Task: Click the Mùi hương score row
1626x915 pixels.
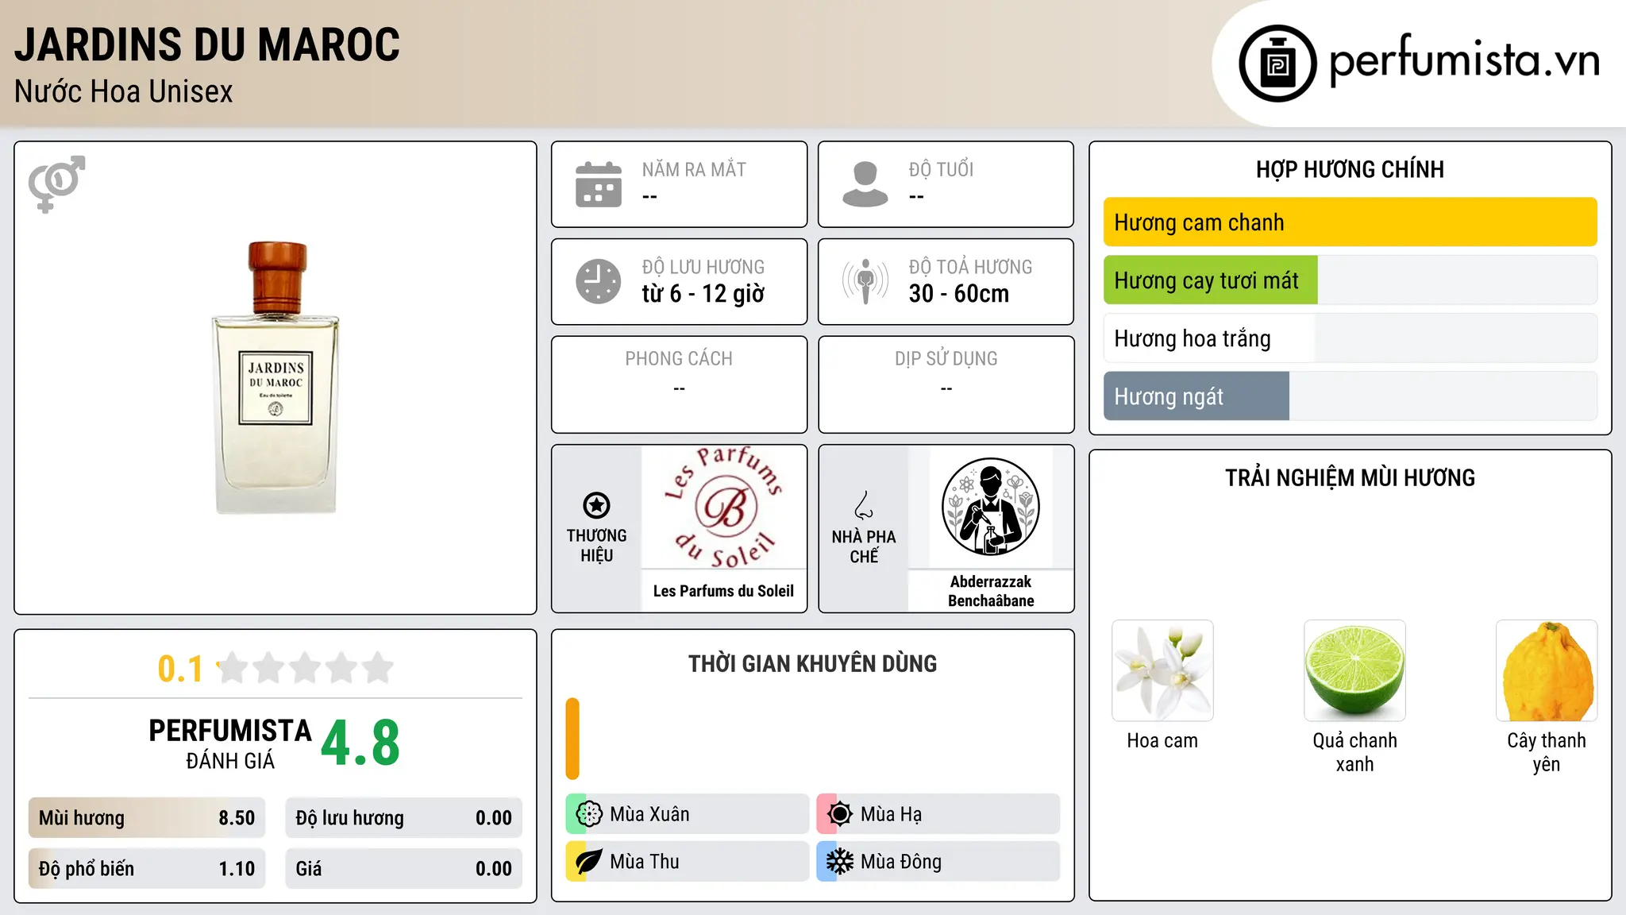Action: point(147,818)
